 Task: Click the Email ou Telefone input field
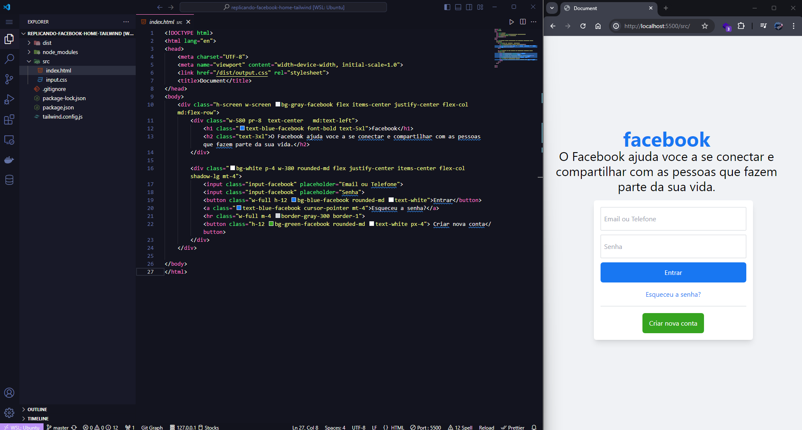pos(673,218)
